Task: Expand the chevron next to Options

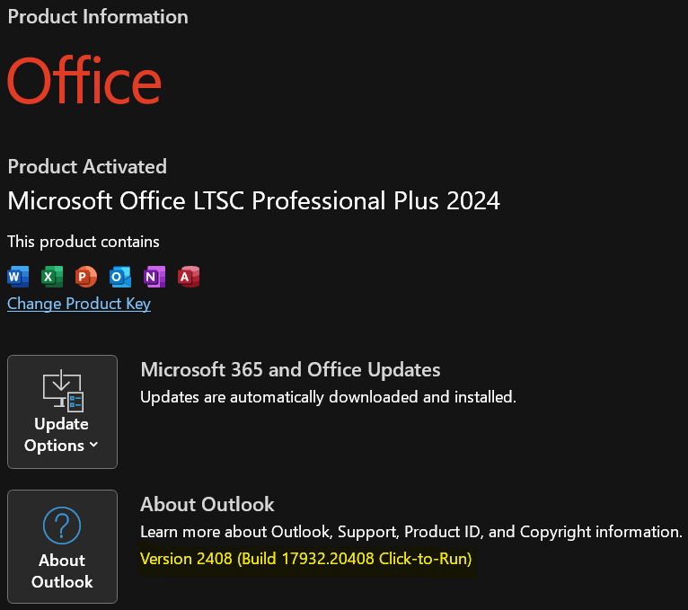Action: (93, 445)
